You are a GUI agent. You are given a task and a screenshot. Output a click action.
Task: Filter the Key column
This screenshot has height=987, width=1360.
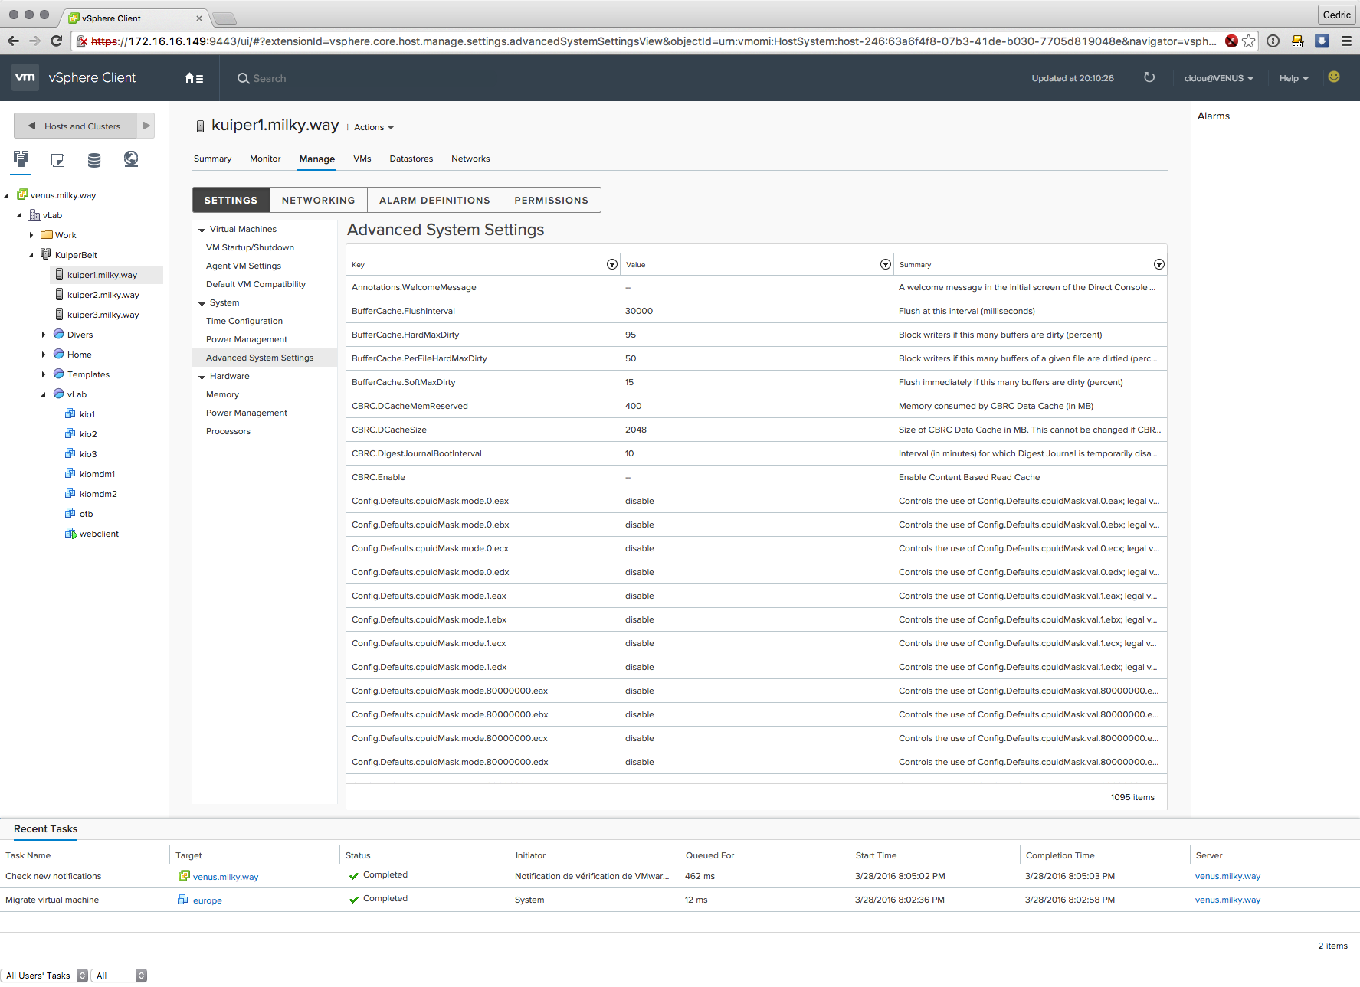pos(612,264)
